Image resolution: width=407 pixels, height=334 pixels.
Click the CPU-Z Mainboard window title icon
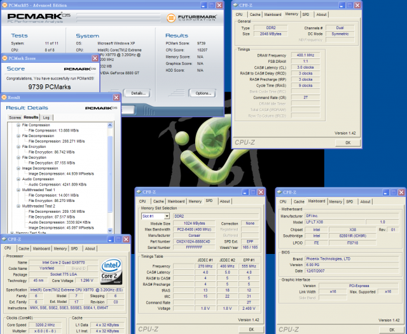coord(279,192)
